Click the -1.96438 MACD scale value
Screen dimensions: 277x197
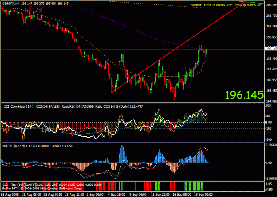coord(271,179)
